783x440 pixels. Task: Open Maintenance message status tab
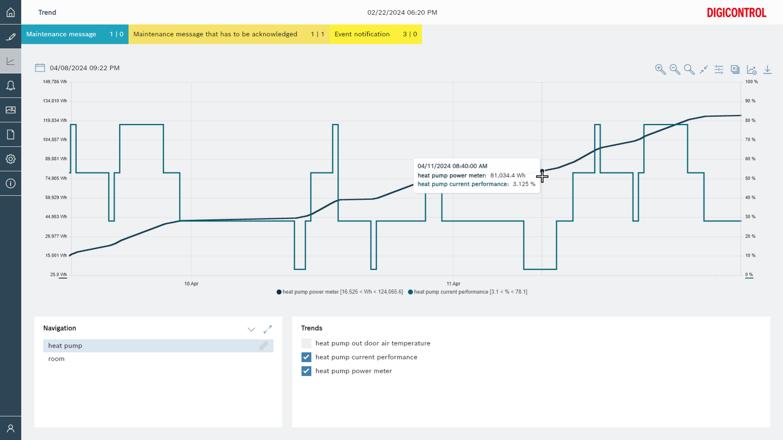(x=75, y=34)
